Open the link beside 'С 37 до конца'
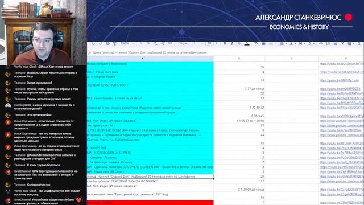The image size is (364, 205). tap(340, 89)
